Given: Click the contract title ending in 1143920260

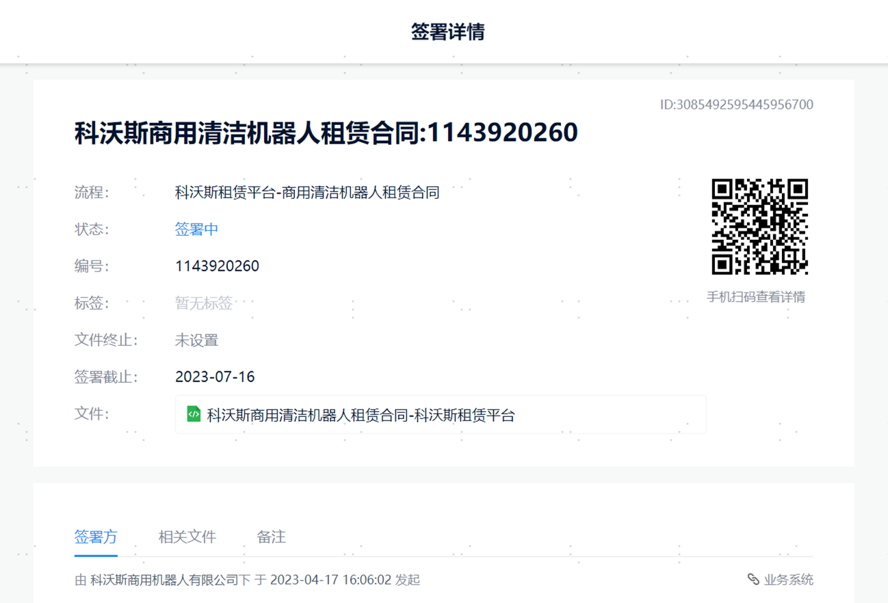Looking at the screenshot, I should (x=326, y=133).
